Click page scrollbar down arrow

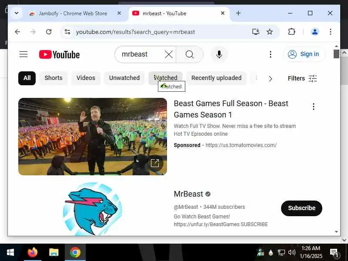click(336, 232)
